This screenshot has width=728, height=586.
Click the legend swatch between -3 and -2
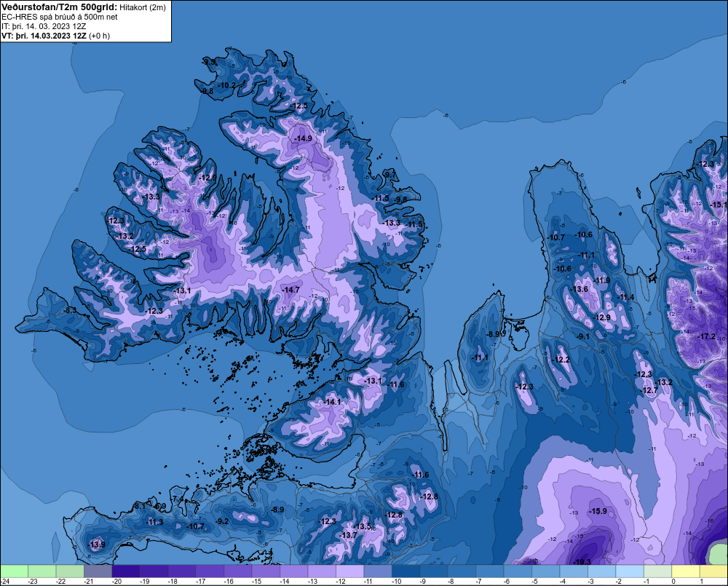pos(602,571)
